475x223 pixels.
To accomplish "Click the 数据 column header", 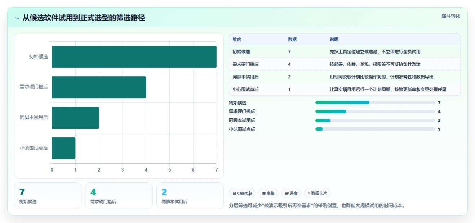I will (x=292, y=40).
